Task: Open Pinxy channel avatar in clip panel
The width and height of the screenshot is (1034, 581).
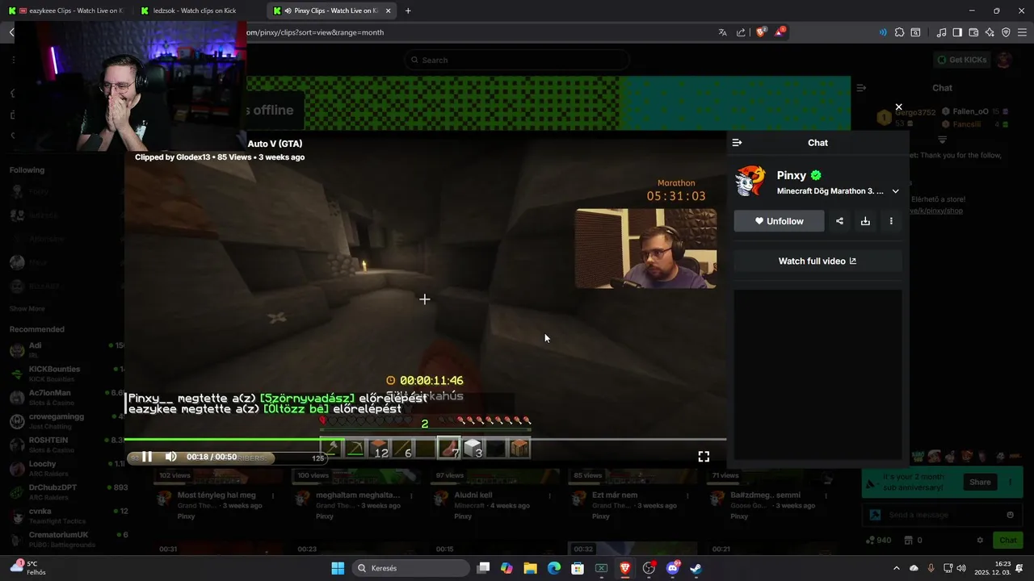Action: [750, 182]
